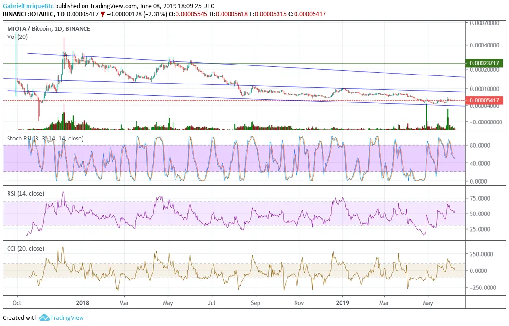
Task: Click the 75.0000 RSI axis value
Action: pos(480,198)
